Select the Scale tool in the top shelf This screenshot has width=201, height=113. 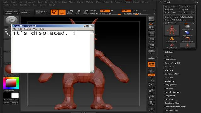click(78, 12)
